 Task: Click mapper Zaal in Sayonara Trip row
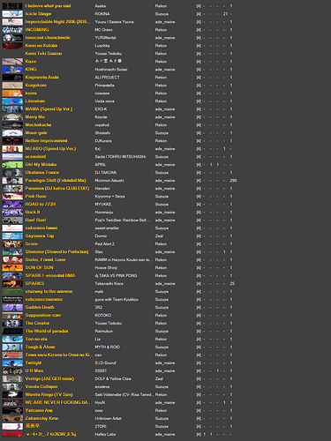(x=159, y=236)
